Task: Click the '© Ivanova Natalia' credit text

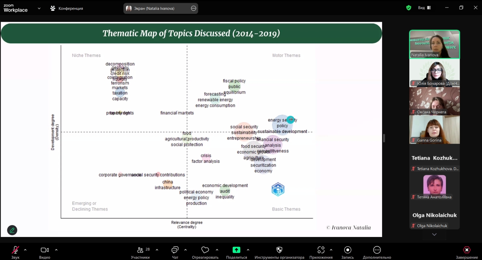Action: pyautogui.click(x=349, y=227)
